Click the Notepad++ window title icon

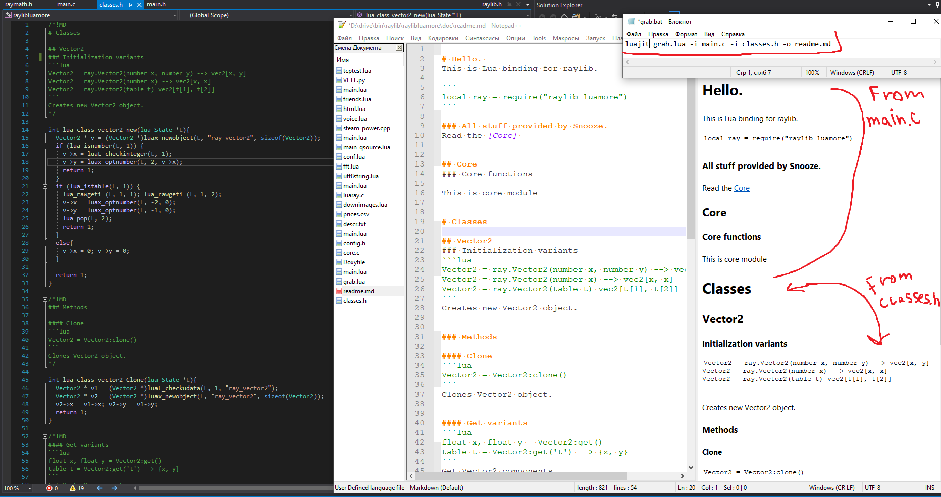click(342, 25)
